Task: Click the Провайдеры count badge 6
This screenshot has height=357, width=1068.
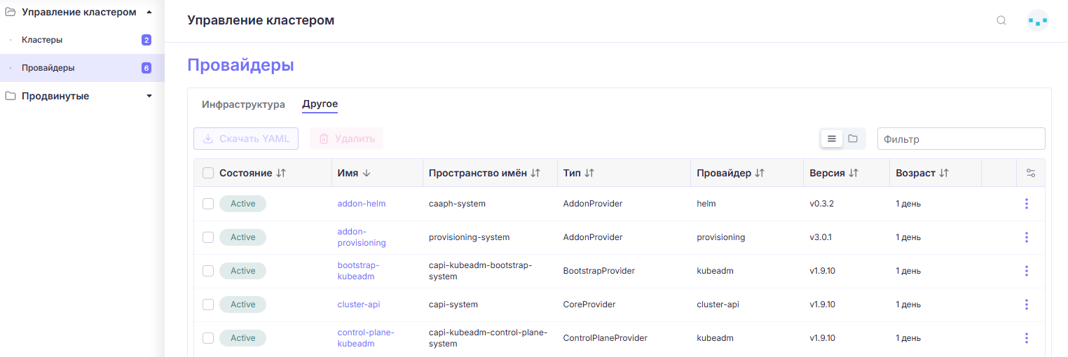Action: [x=146, y=68]
